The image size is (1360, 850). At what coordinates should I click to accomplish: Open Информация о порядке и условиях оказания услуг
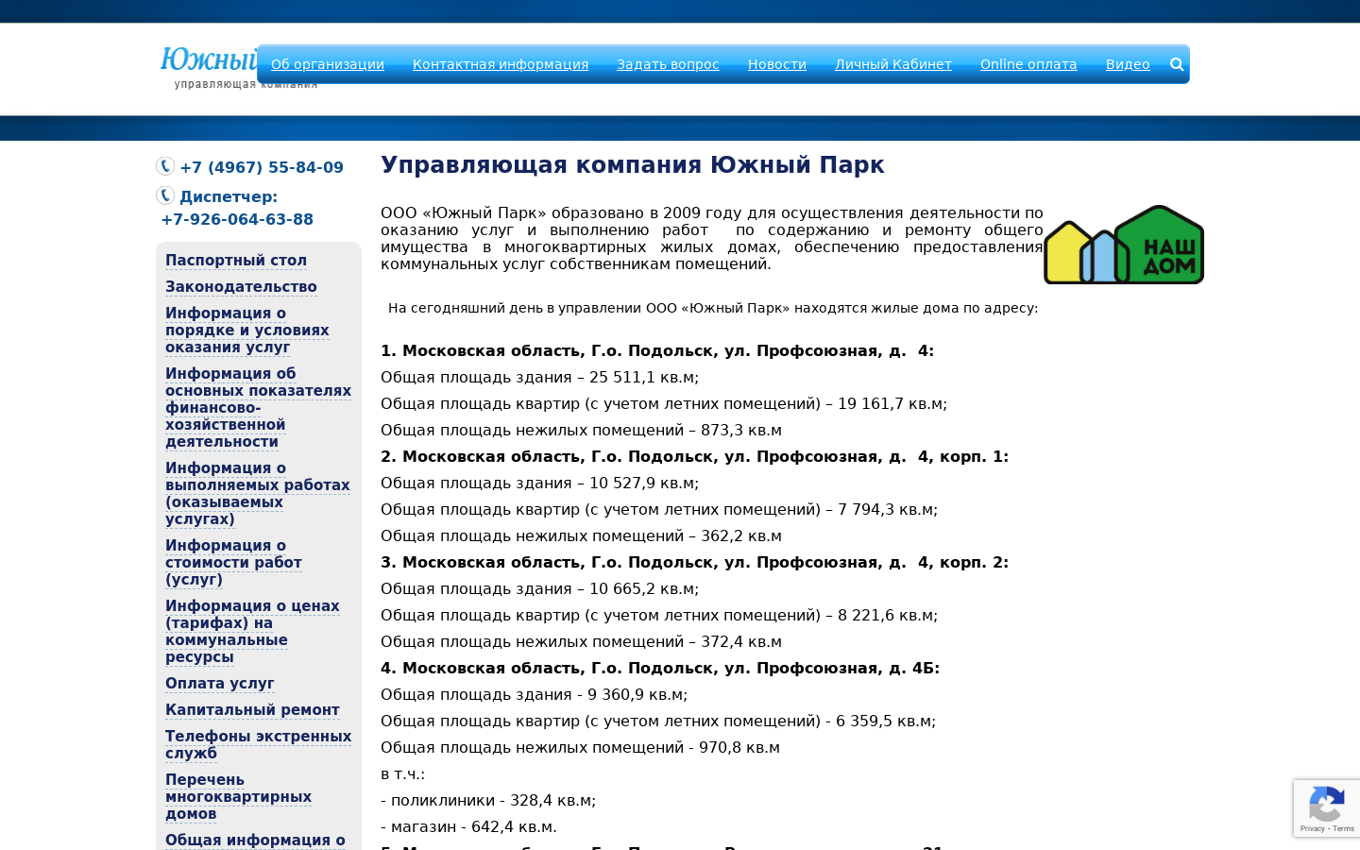(247, 331)
